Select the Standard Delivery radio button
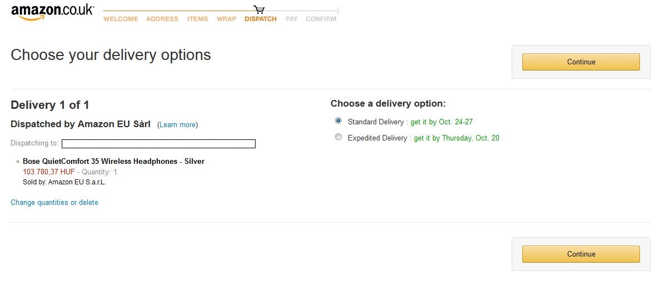 338,121
